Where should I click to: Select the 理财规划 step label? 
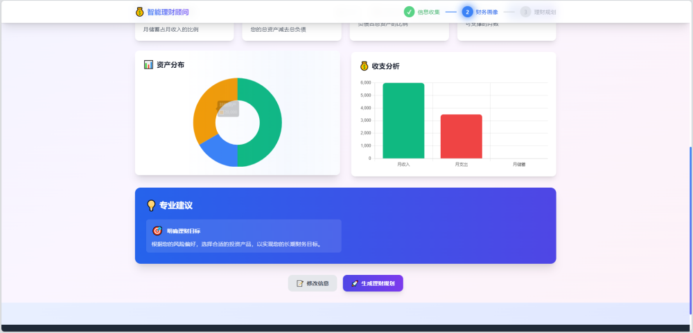tap(545, 12)
